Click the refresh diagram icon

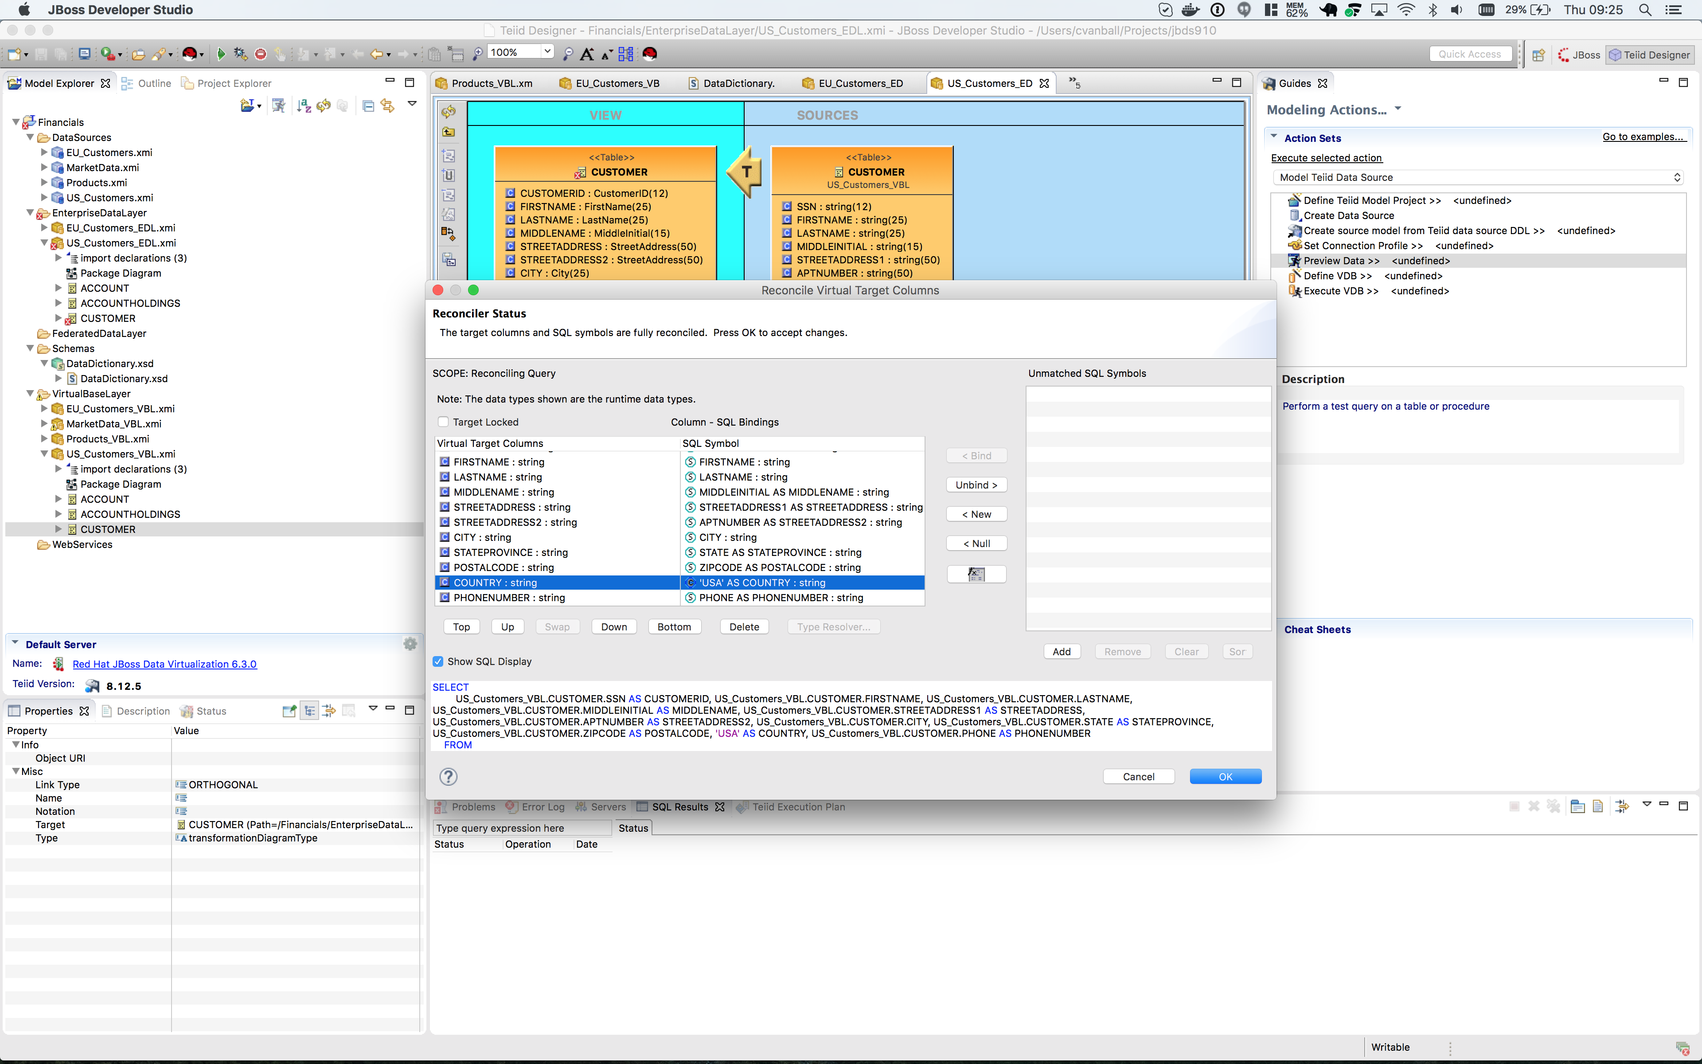coord(449,112)
